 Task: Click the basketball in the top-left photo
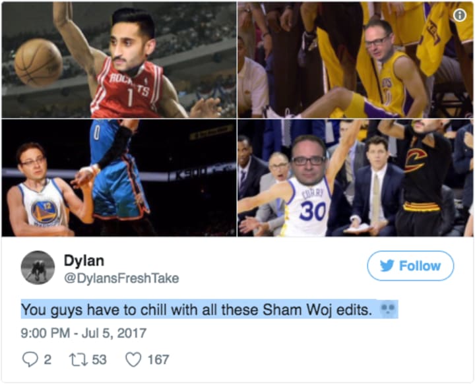click(38, 63)
